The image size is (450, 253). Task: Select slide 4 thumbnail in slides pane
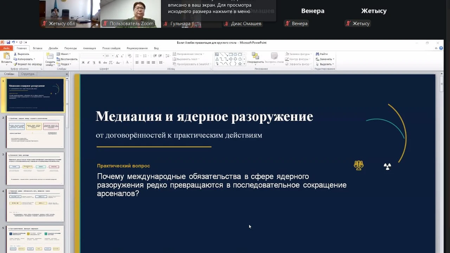point(35,205)
